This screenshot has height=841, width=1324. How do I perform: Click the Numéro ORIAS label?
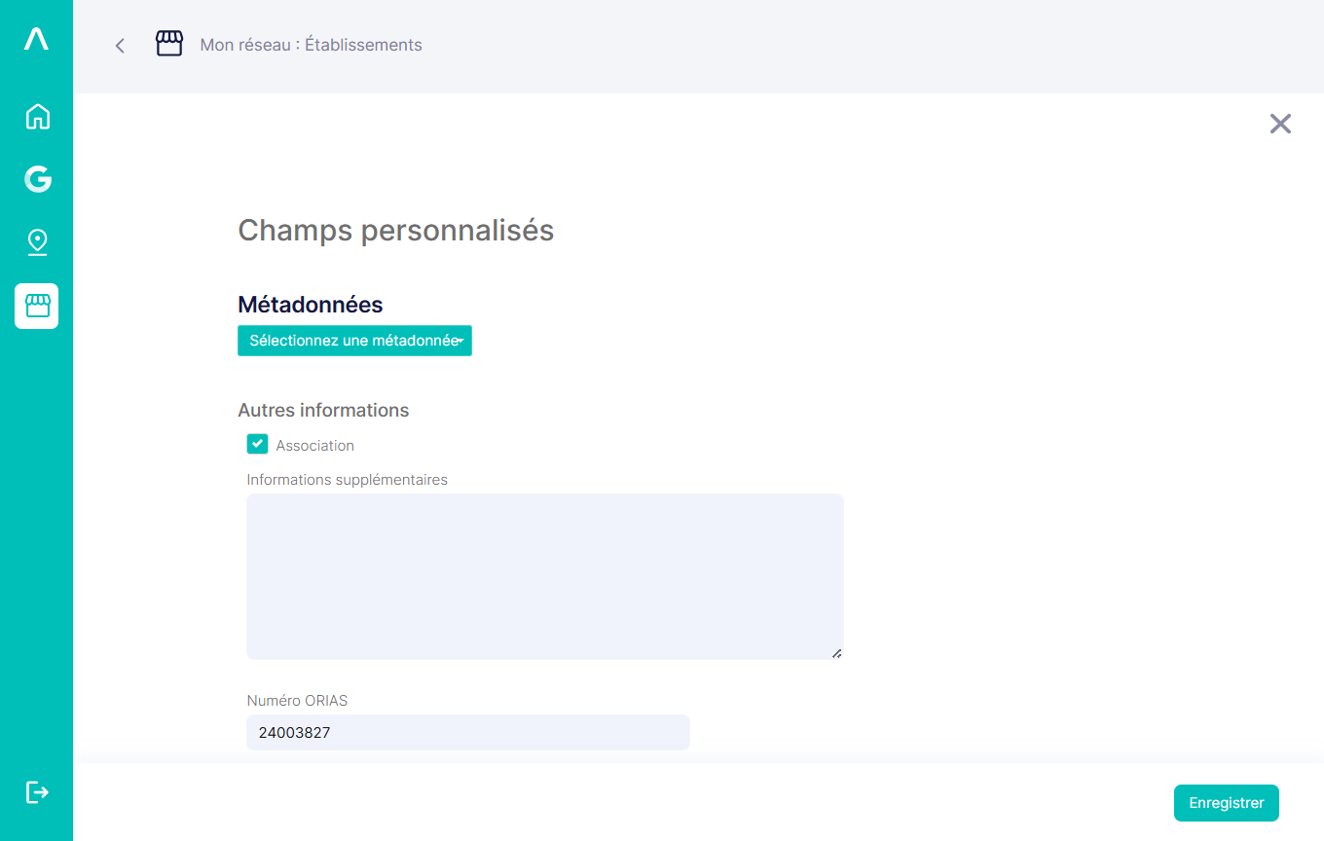[x=297, y=701]
